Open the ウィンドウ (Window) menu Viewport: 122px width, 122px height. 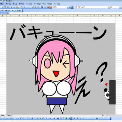pos(47,4)
